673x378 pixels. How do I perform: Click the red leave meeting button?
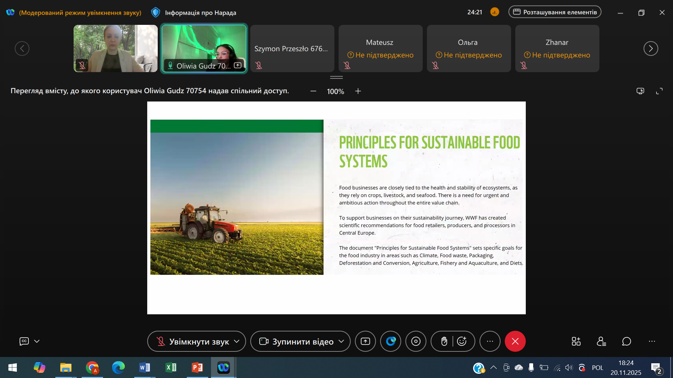(x=515, y=341)
